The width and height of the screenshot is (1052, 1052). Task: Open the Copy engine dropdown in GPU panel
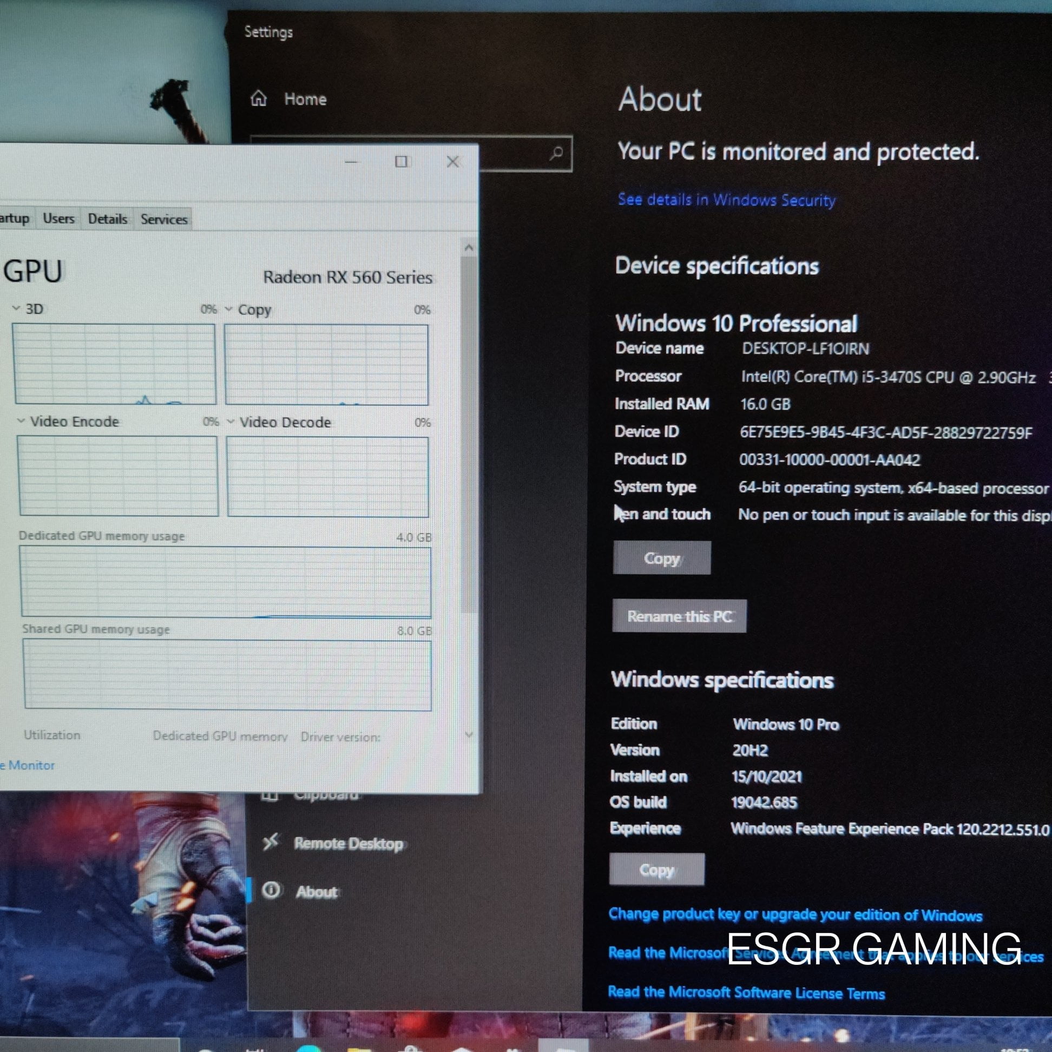click(x=229, y=310)
